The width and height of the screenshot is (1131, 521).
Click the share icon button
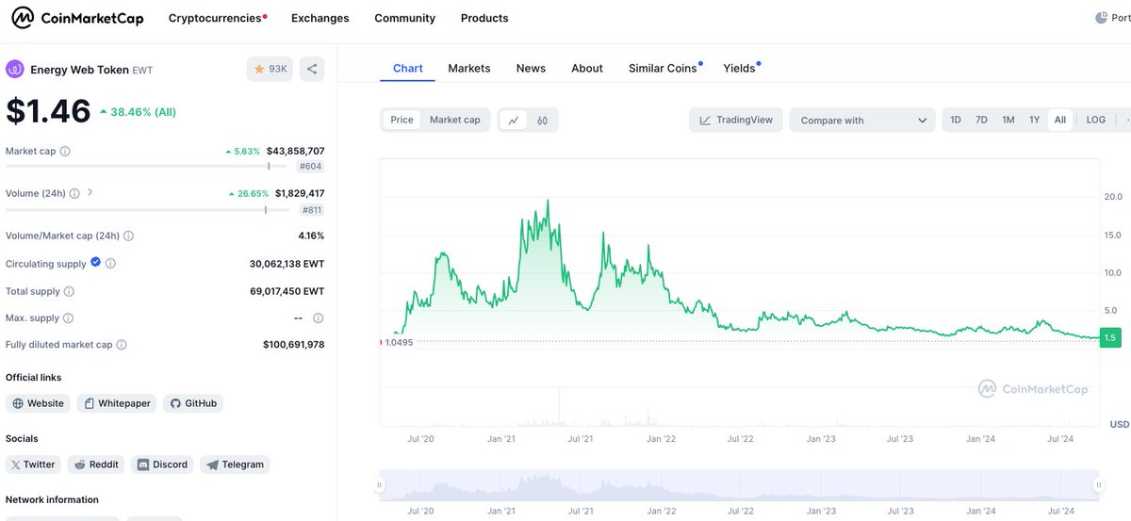(x=312, y=69)
